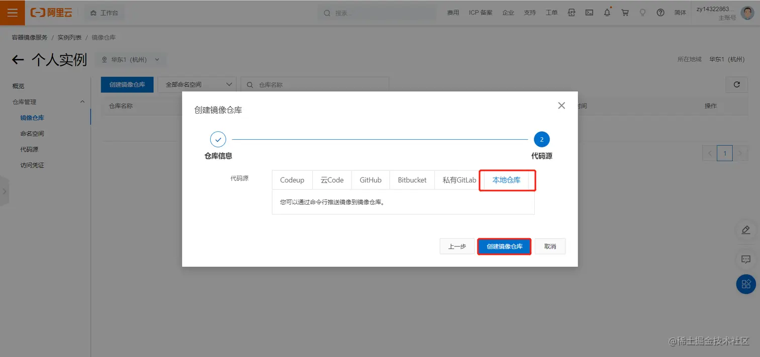This screenshot has width=760, height=357.
Task: Open the 全部命名空间 dropdown
Action: tap(197, 84)
